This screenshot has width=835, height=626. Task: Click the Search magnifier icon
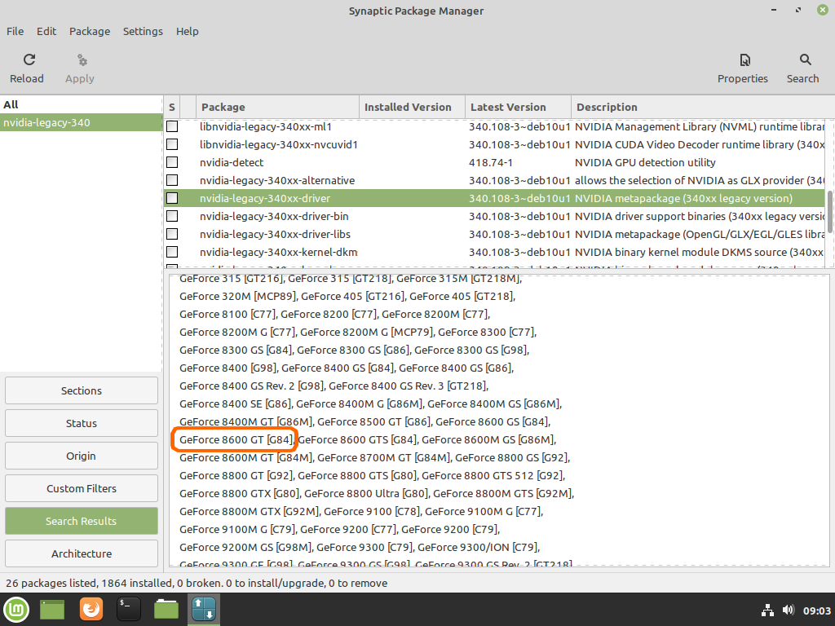pyautogui.click(x=804, y=60)
